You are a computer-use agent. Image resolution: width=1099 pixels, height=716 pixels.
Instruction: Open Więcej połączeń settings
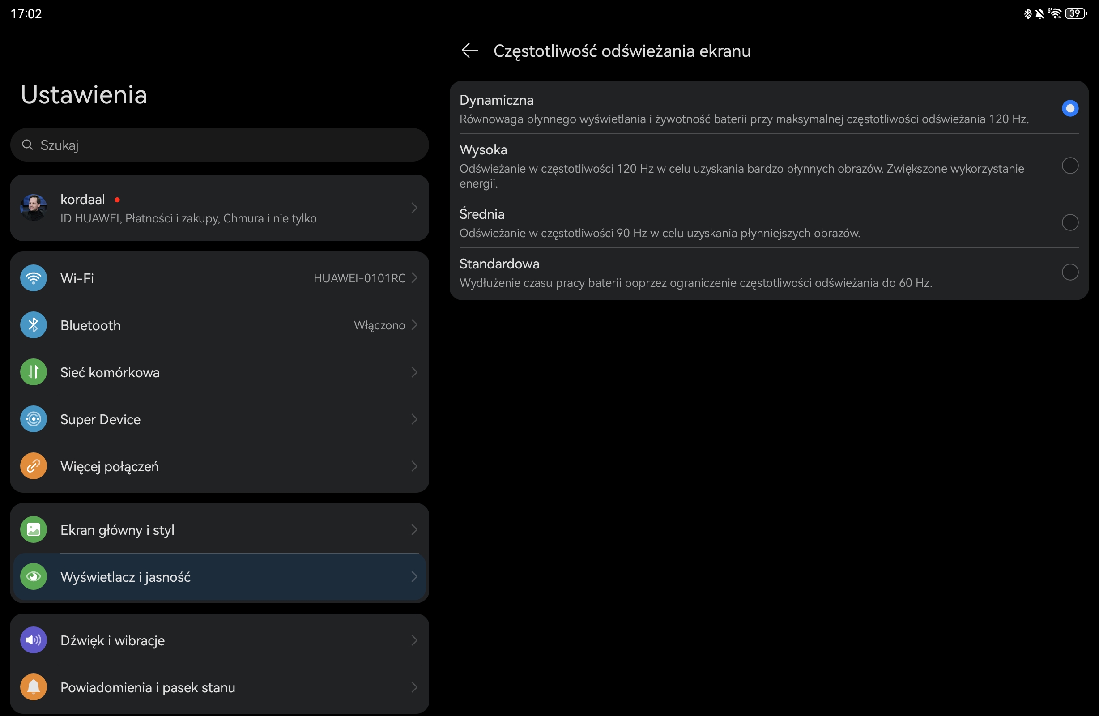click(x=110, y=467)
